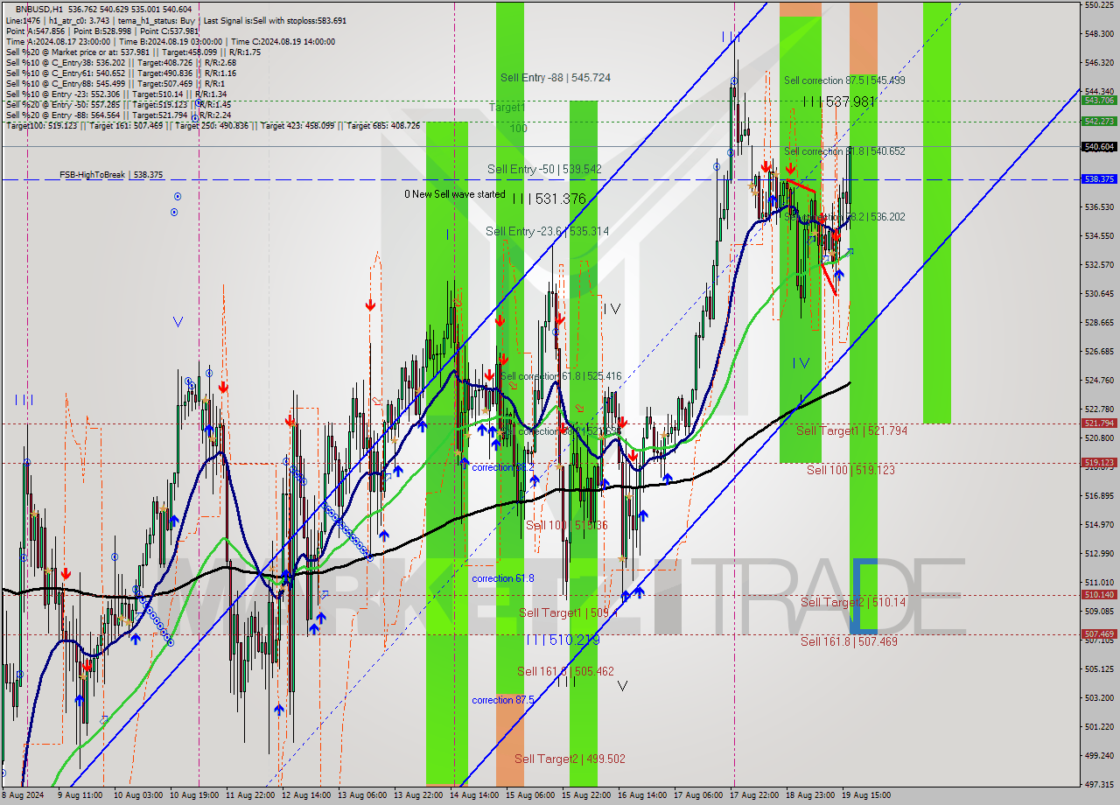
Task: Select the 'Sell 100 | 519.123' label
Action: [x=850, y=470]
